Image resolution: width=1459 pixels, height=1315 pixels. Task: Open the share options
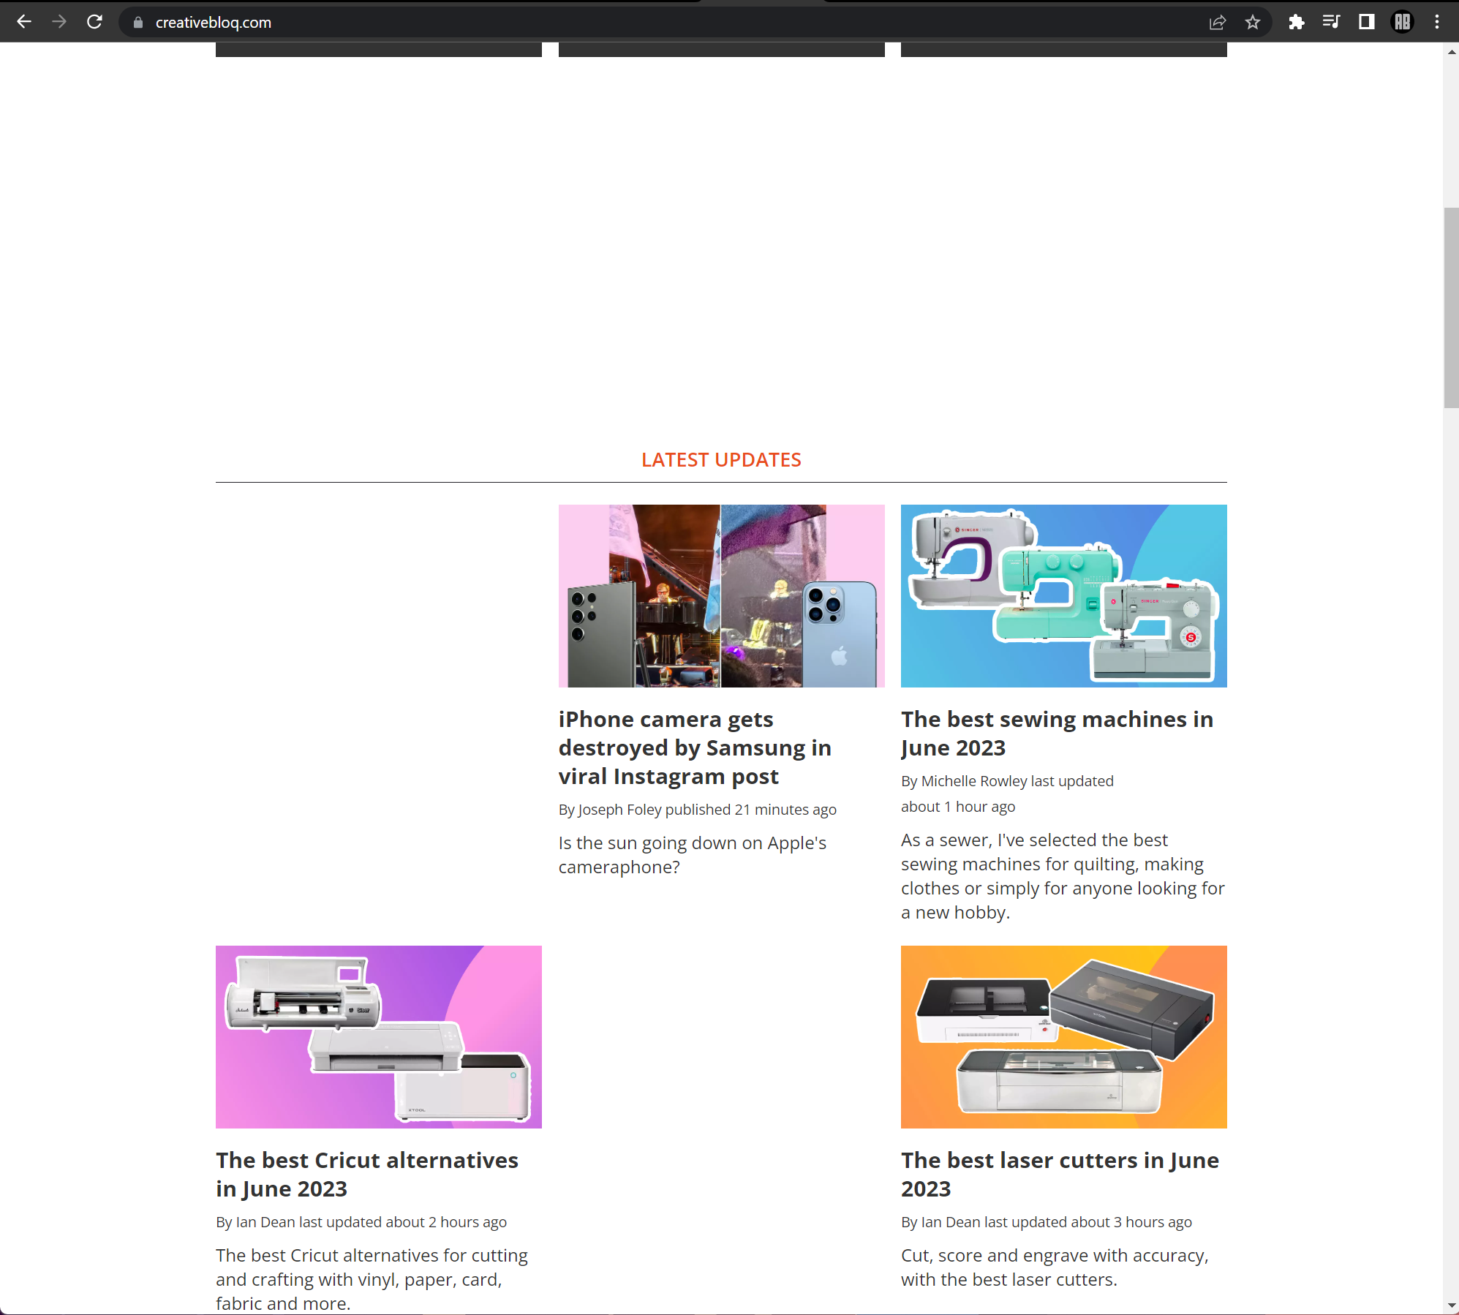point(1216,22)
